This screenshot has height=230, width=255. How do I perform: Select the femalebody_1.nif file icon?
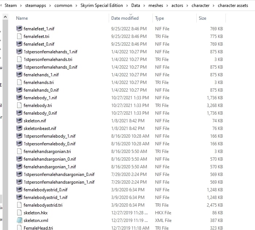point(19,98)
